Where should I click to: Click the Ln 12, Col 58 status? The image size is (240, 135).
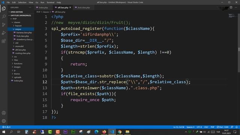178,127
